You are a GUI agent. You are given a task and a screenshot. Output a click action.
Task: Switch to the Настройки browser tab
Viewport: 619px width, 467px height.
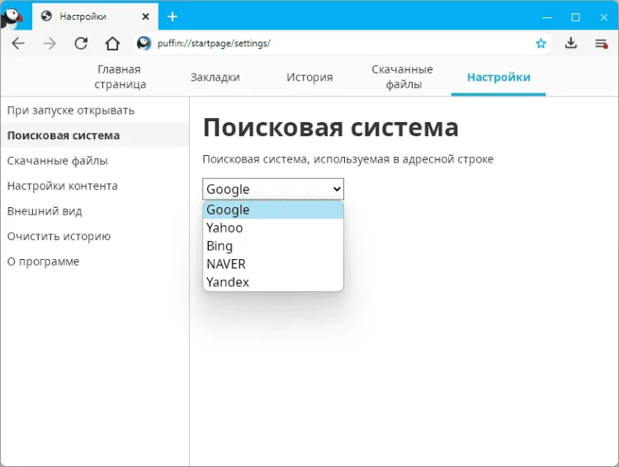click(x=95, y=17)
